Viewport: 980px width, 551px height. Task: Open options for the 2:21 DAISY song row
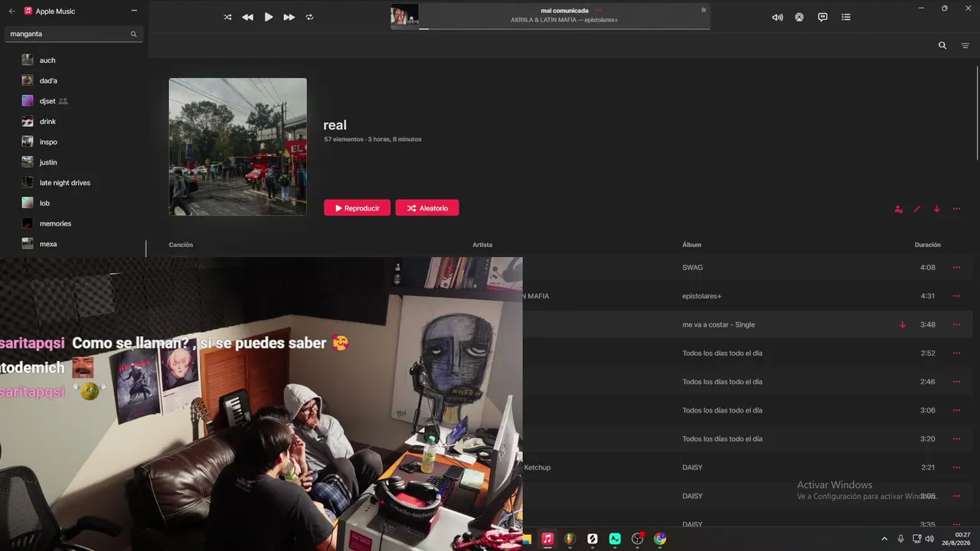click(x=956, y=468)
